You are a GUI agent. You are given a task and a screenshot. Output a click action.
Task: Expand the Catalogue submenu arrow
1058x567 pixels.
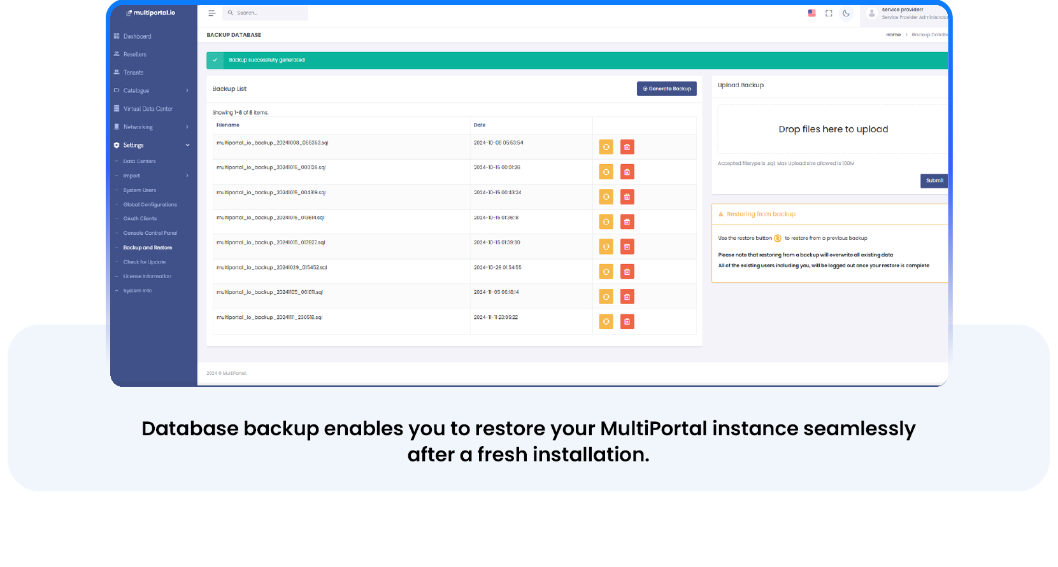(x=187, y=90)
